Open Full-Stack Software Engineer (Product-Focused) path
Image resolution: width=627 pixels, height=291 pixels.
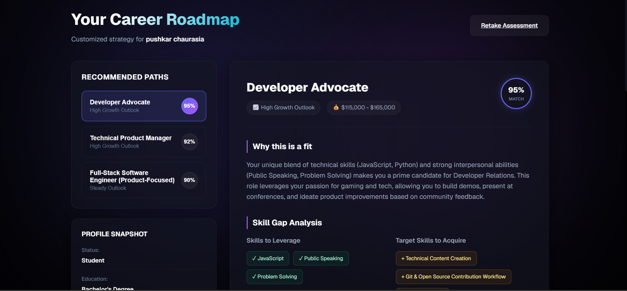(144, 180)
